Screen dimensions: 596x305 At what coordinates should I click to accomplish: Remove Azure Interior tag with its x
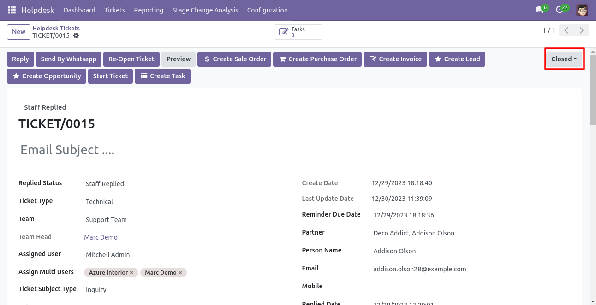131,273
